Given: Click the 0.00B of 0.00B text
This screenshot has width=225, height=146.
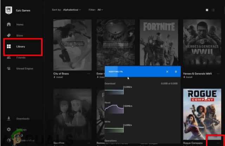Looking at the screenshot, I should point(169,83).
